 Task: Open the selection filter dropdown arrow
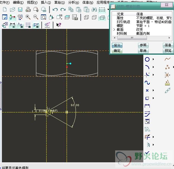(x=108, y=9)
